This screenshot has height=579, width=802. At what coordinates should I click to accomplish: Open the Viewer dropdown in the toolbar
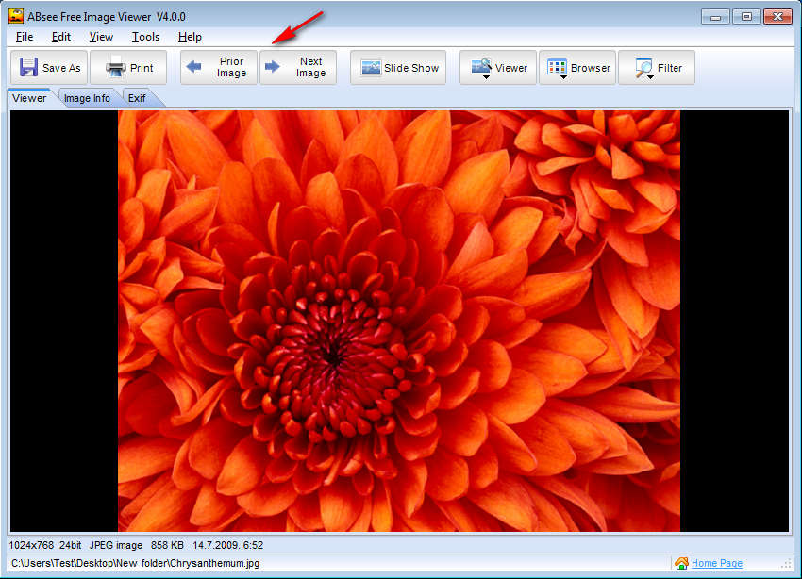pos(498,68)
